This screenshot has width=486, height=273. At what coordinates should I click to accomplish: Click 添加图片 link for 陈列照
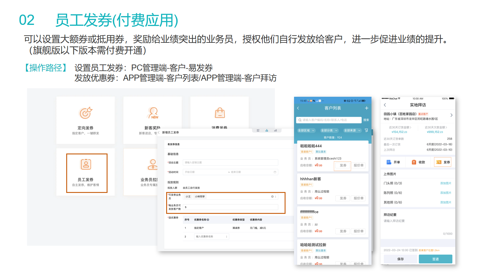446,193
